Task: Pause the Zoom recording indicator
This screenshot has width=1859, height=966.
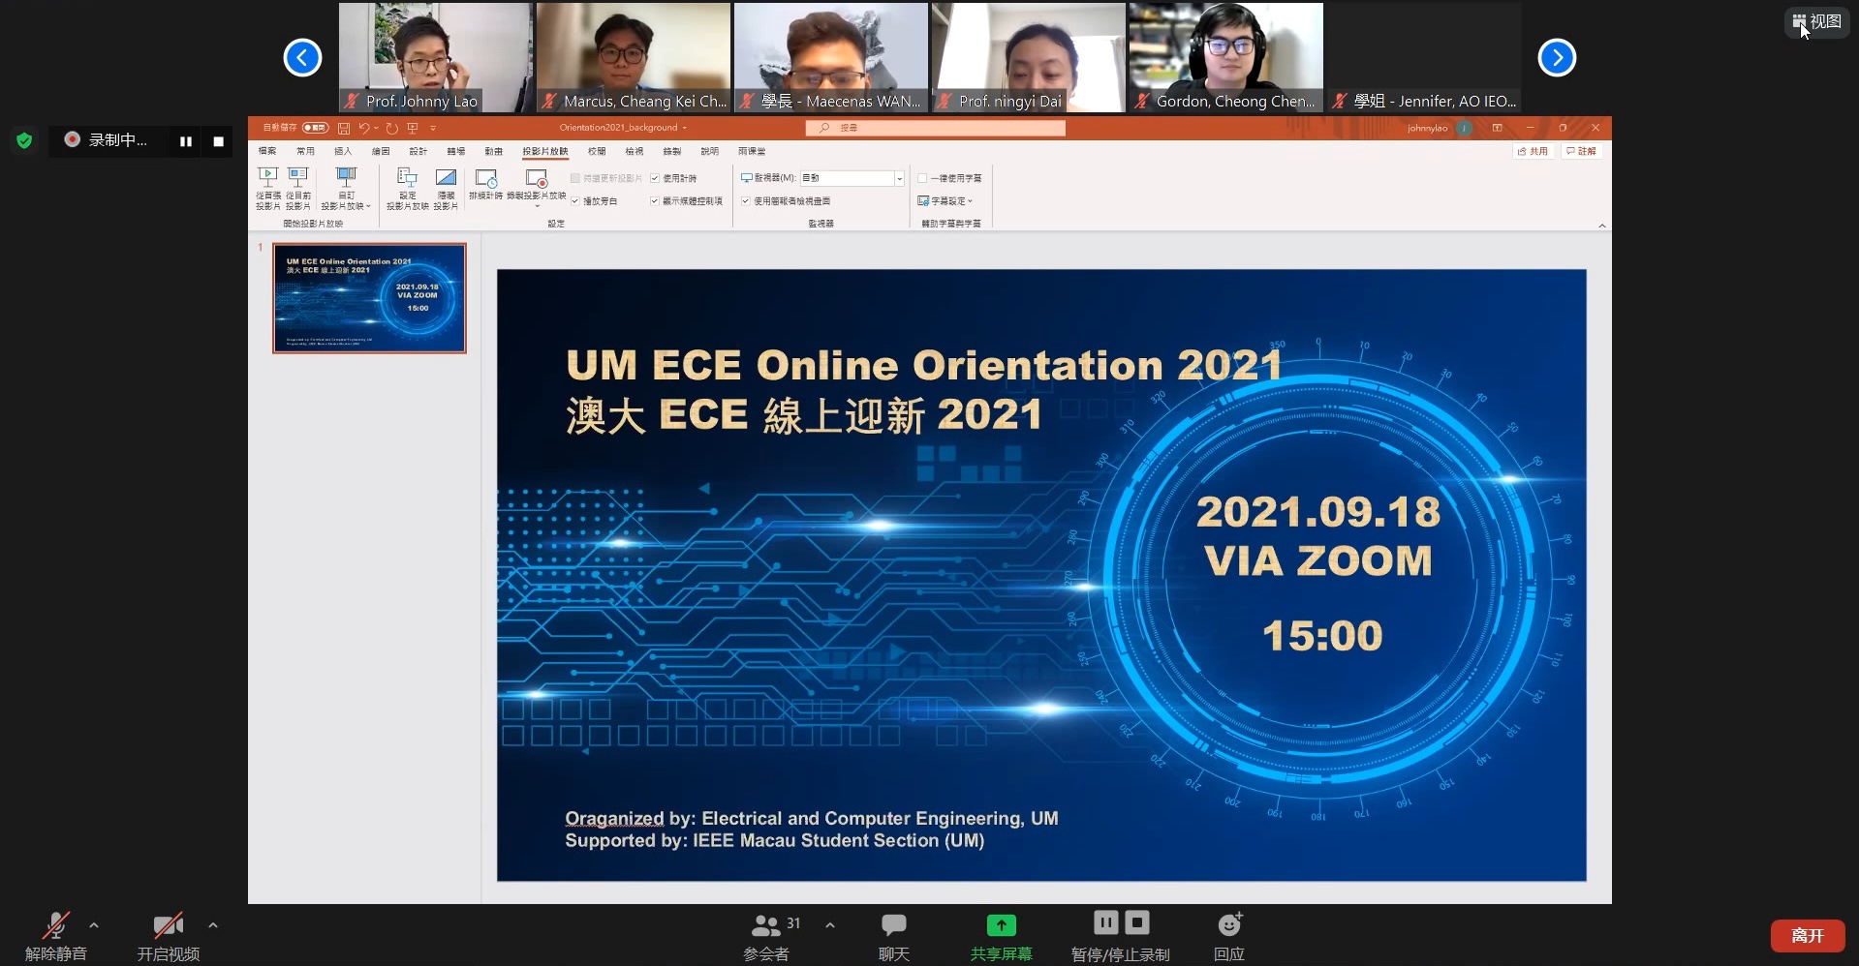Action: click(x=185, y=141)
